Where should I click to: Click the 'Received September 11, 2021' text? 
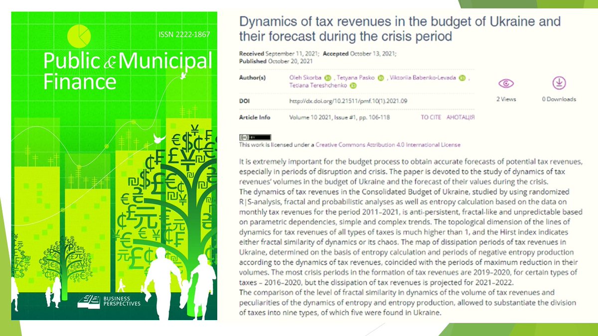279,53
